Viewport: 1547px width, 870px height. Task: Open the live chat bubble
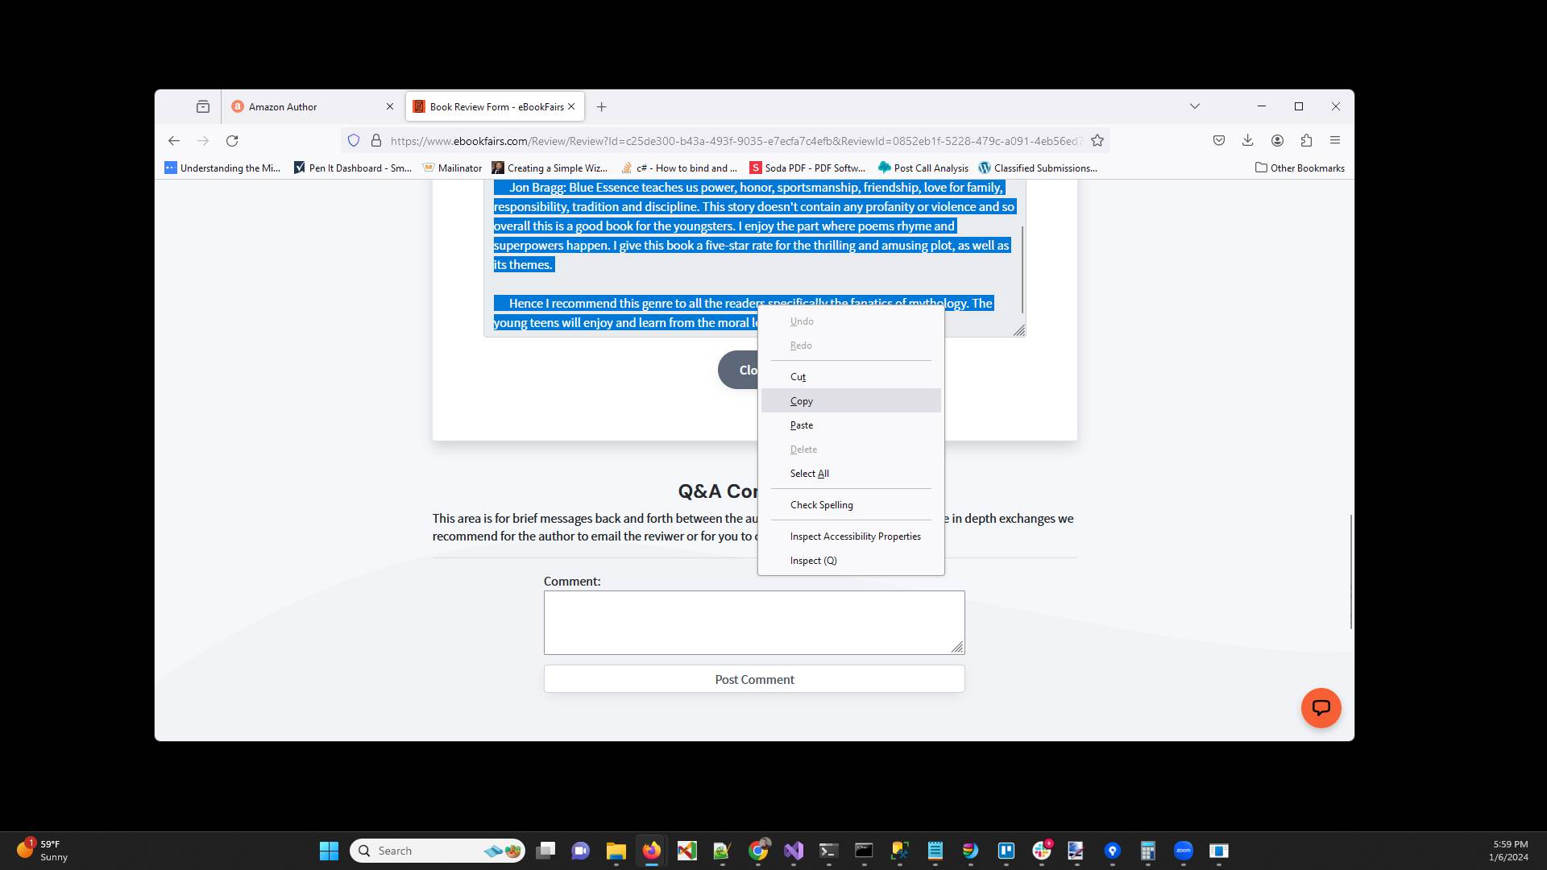tap(1321, 708)
